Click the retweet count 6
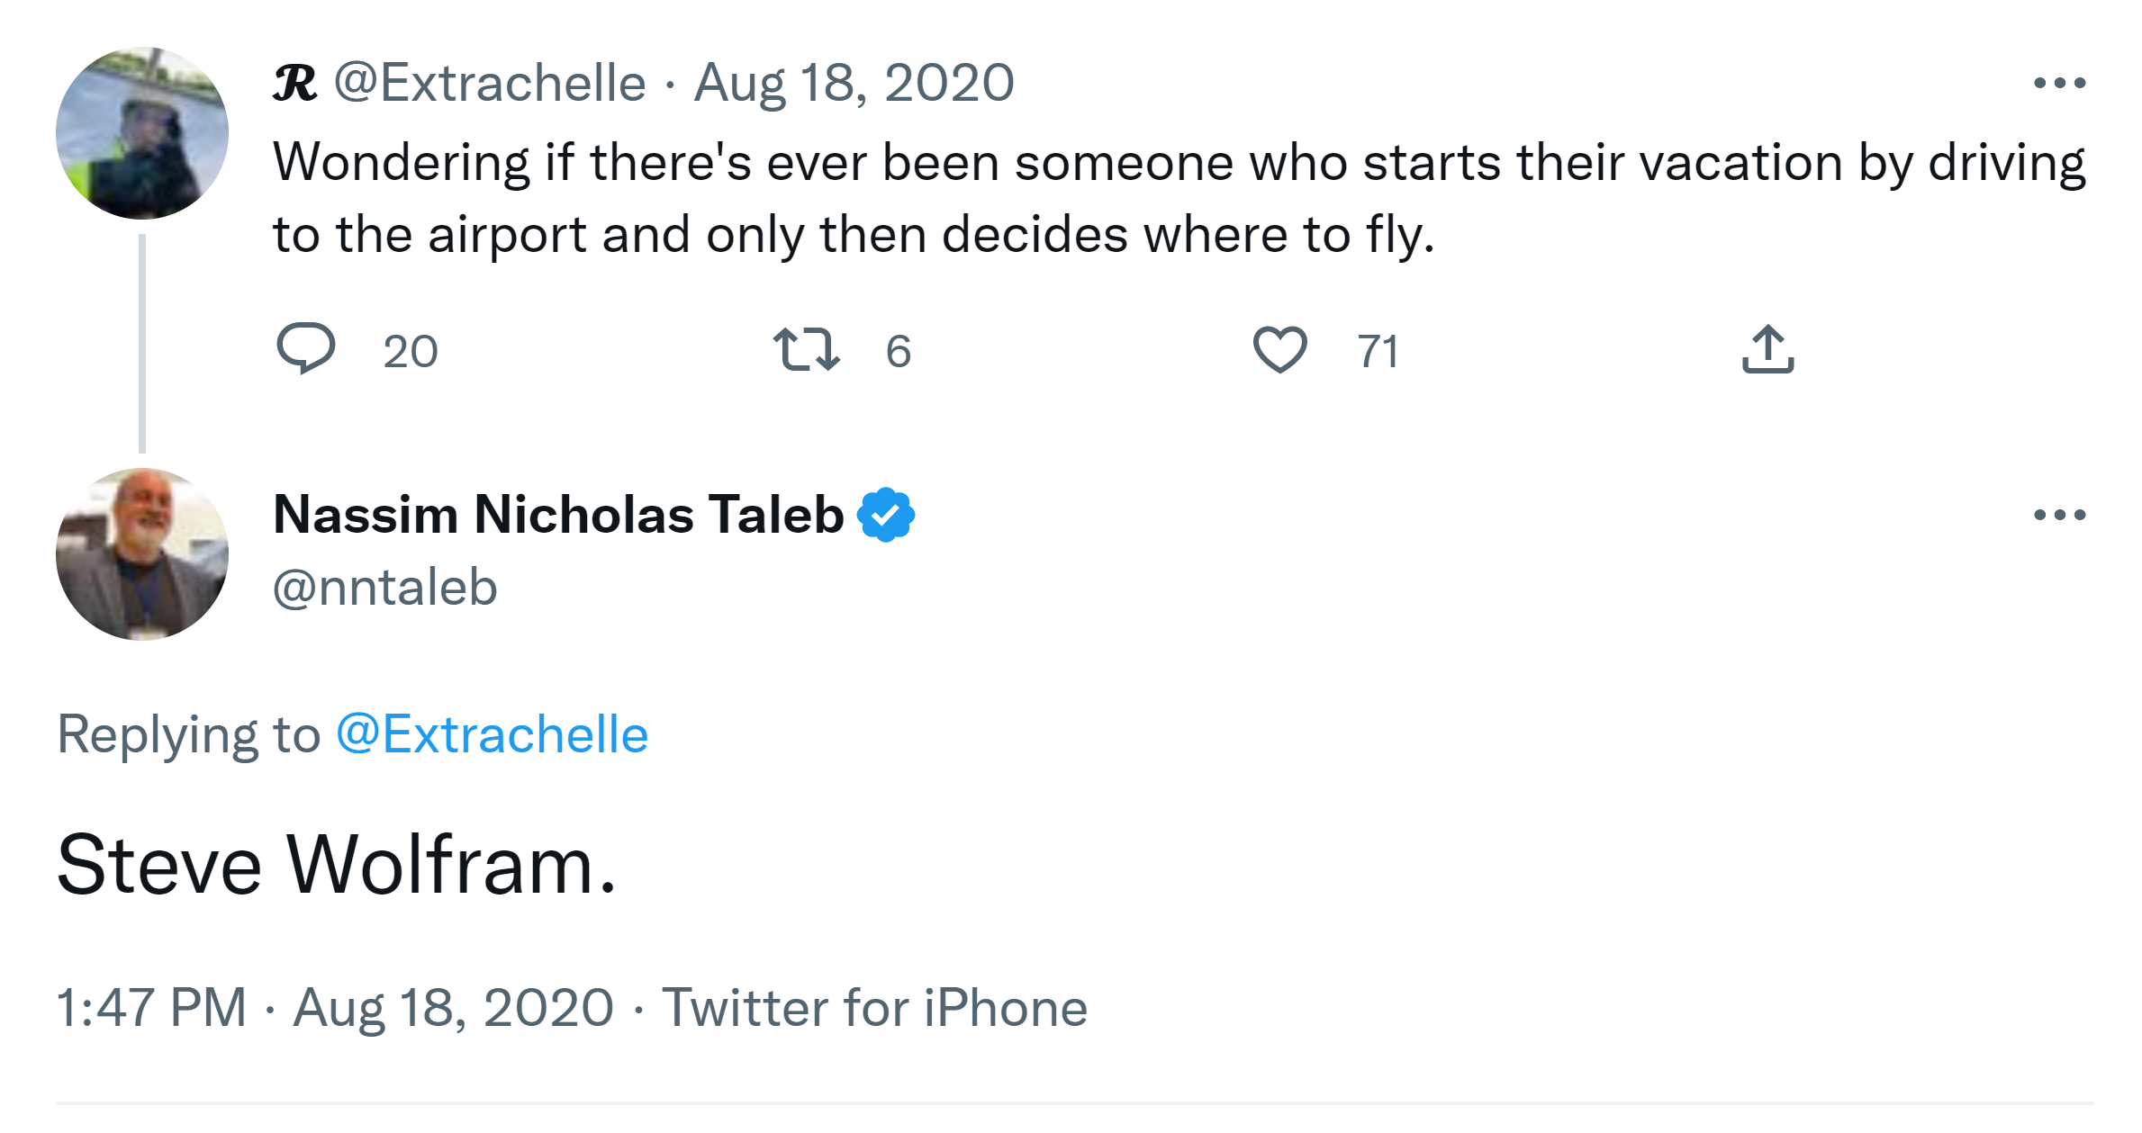 898,351
